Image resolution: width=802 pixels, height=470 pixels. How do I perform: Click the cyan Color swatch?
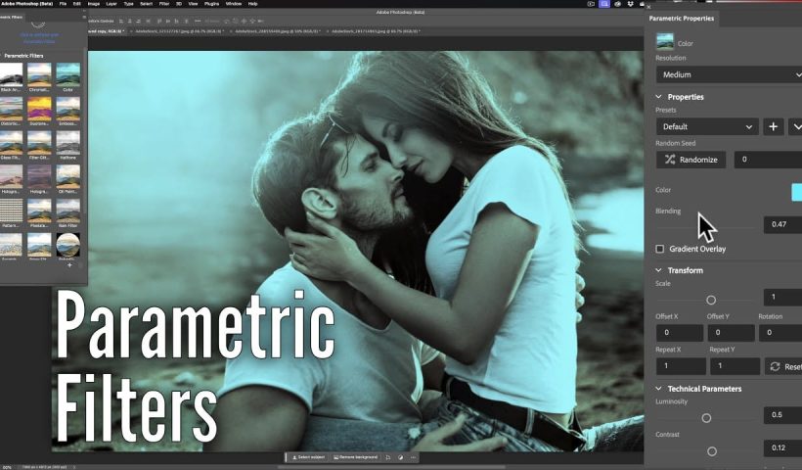click(x=796, y=192)
